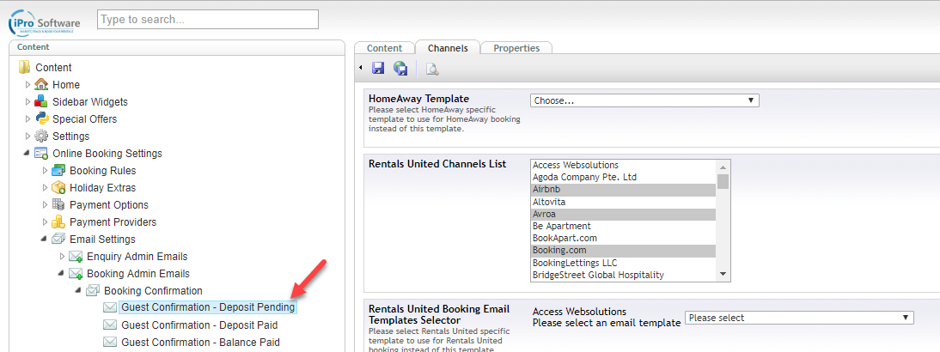Viewport: 940px width, 352px height.
Task: Select Agoda Company Pte. Ltd channel
Action: click(624, 177)
